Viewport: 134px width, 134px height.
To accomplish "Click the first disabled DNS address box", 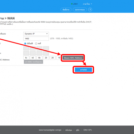I will point(26,48).
